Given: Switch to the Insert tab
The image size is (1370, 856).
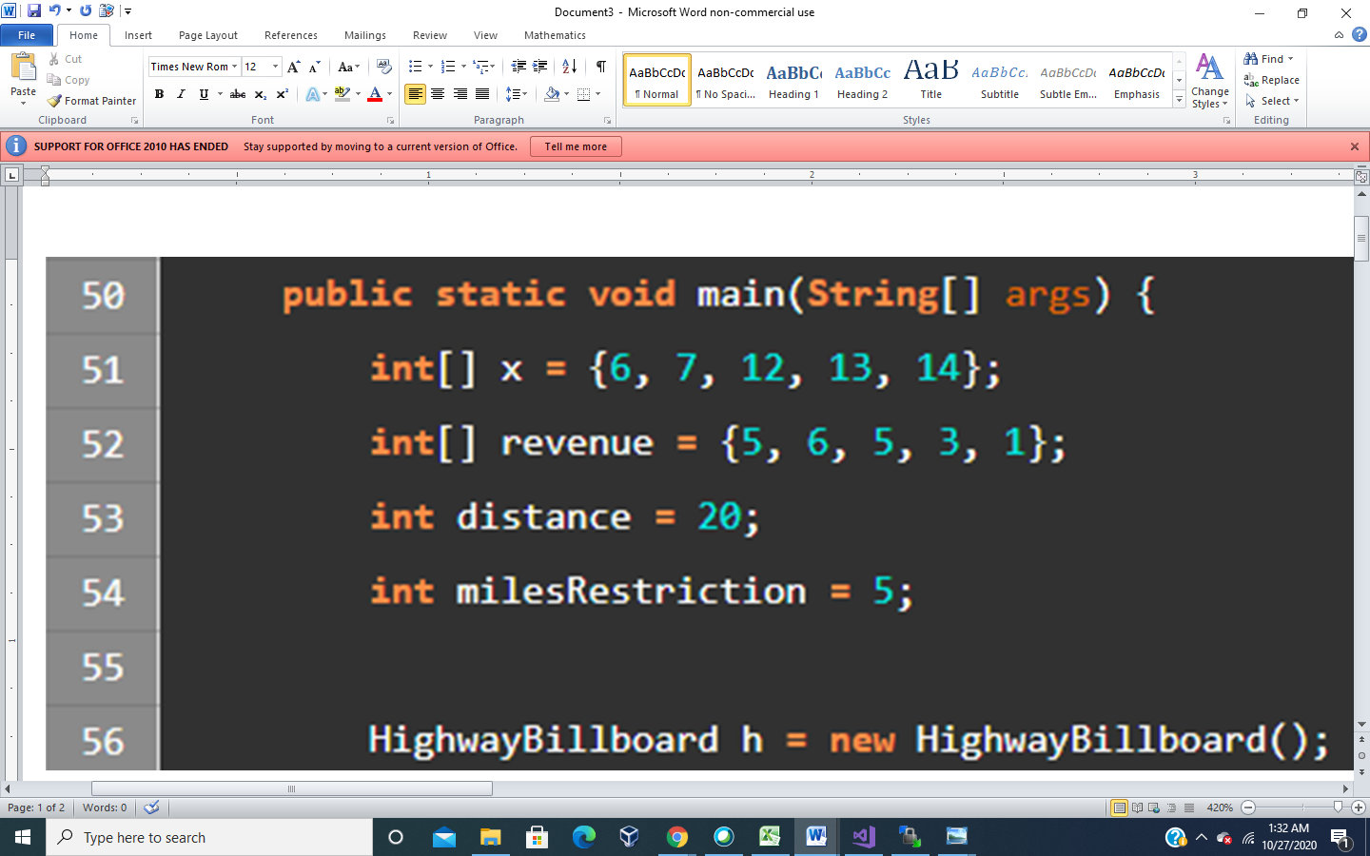Looking at the screenshot, I should [138, 35].
